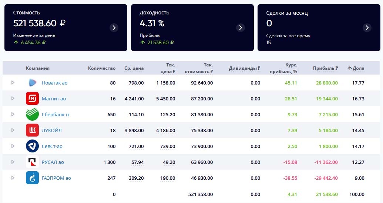Viewport: 383px width, 203px height.
Task: Click the blue ГАЗПРОМ flame logo
Action: point(32,178)
